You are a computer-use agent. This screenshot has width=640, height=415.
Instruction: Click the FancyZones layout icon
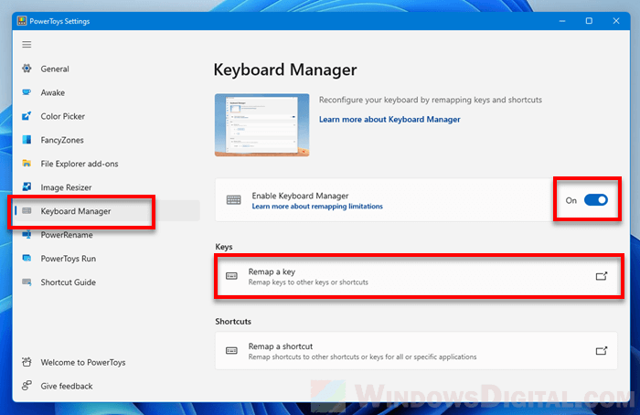pos(27,140)
